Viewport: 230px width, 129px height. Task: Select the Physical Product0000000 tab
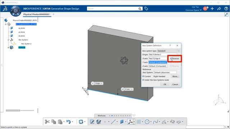pyautogui.click(x=36, y=14)
